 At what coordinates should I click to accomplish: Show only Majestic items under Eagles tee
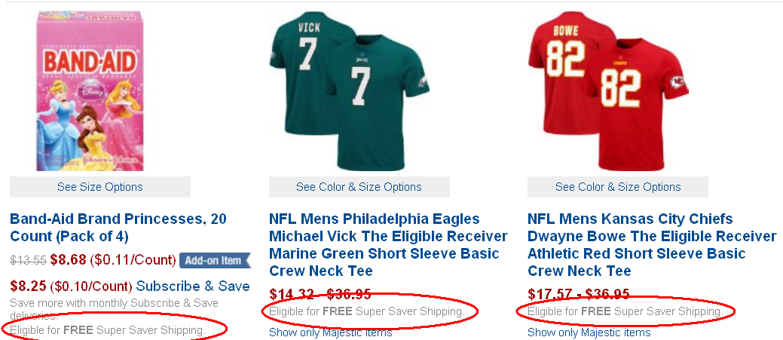click(330, 332)
